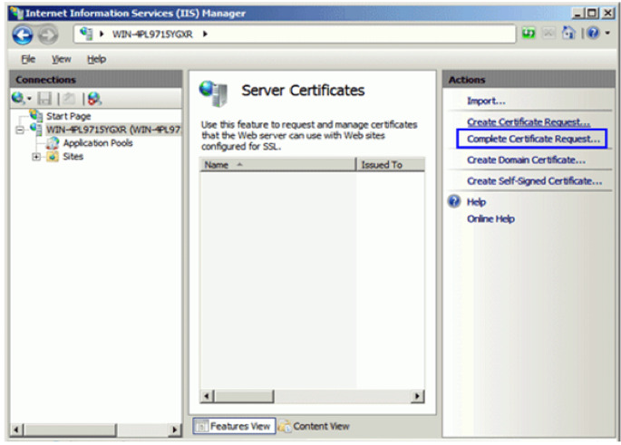
Task: Click the greyed Forward arrow button
Action: (48, 34)
